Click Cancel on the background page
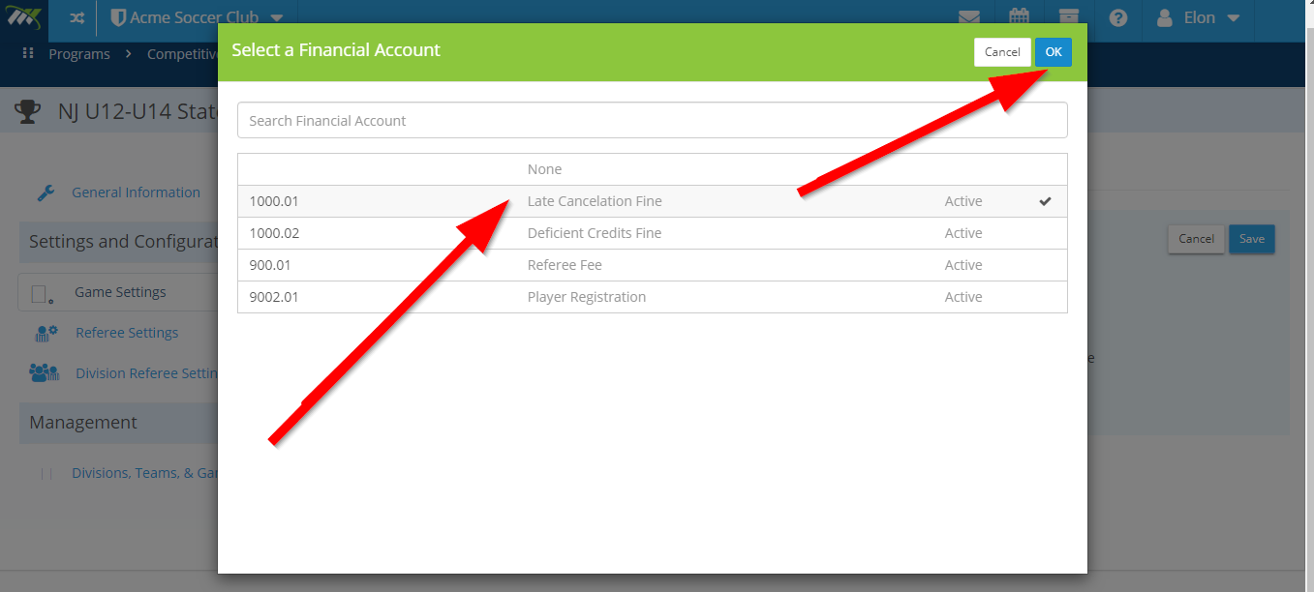1314x592 pixels. pyautogui.click(x=1196, y=239)
